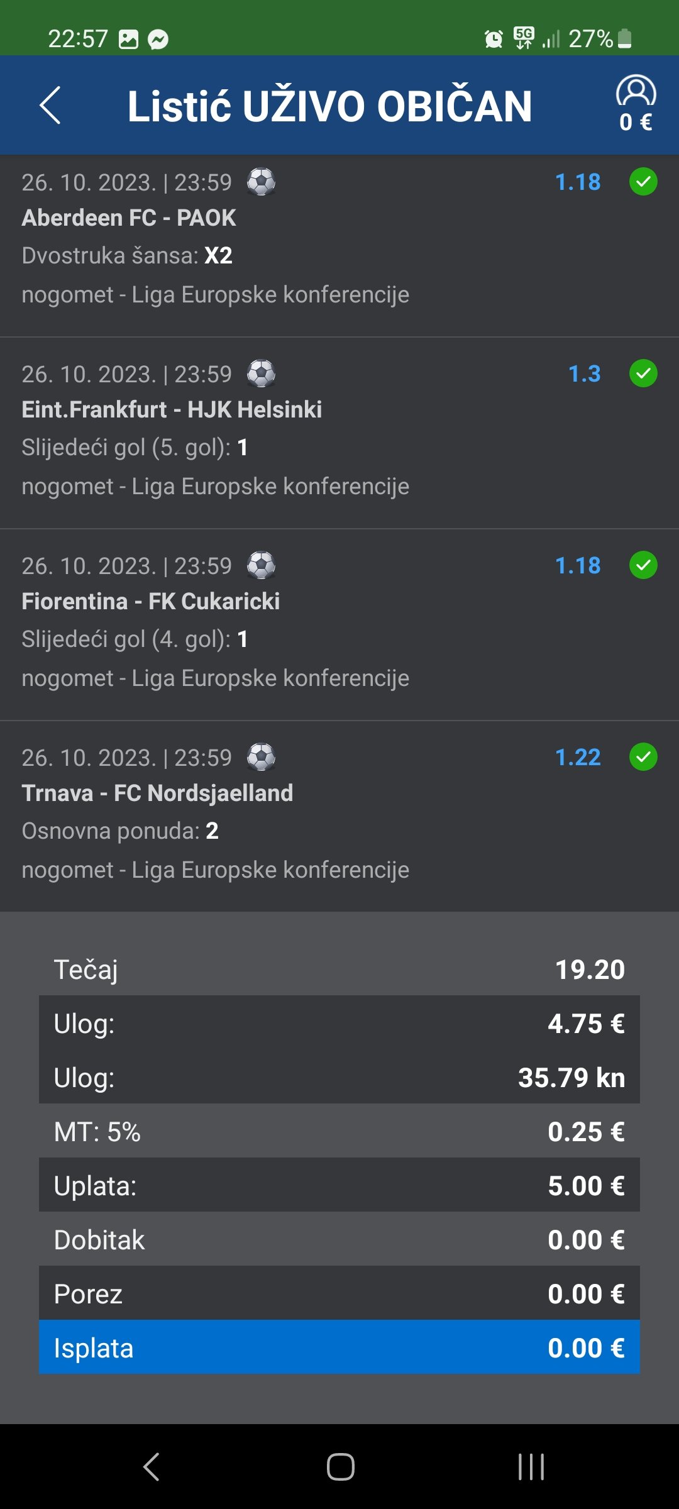
Task: Tap green checkmark on Fiorentina bet
Action: [643, 565]
